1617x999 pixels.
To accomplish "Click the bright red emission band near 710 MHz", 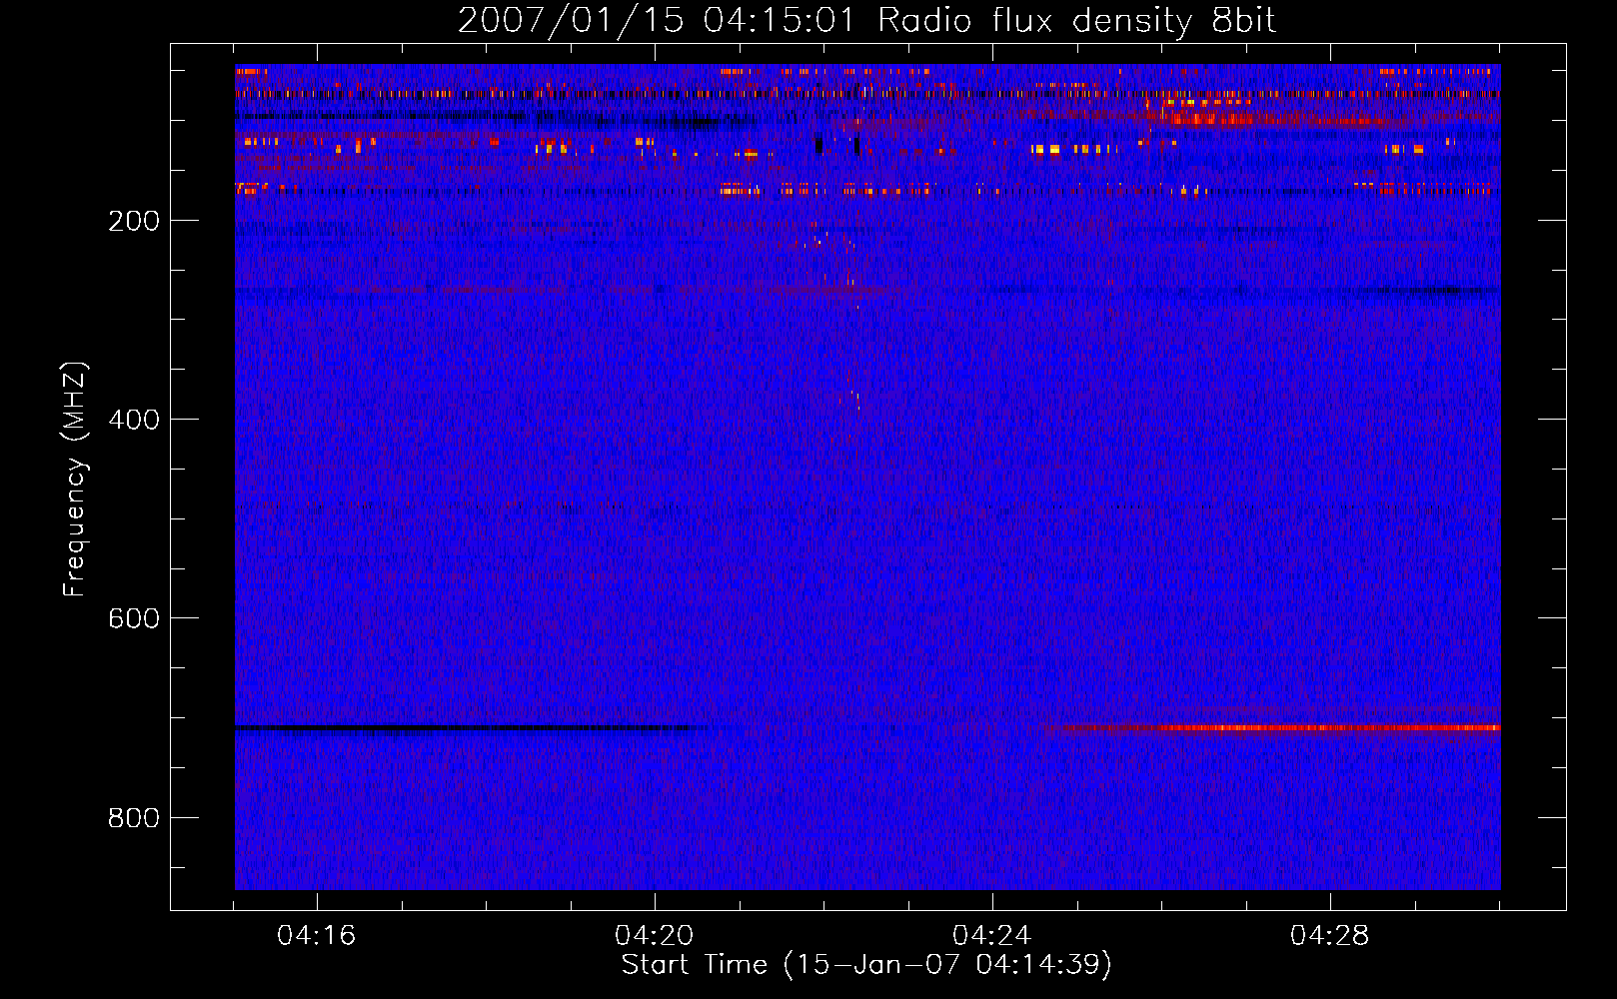I will point(1279,728).
